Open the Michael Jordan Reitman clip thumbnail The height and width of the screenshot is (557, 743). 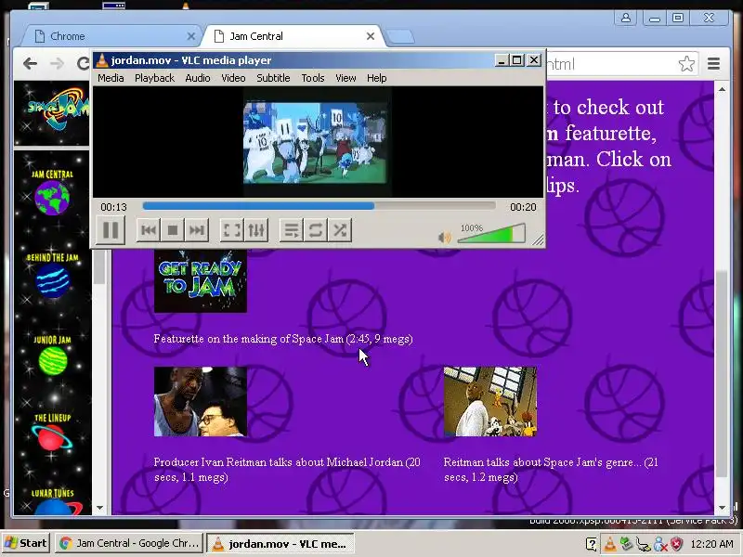[201, 402]
